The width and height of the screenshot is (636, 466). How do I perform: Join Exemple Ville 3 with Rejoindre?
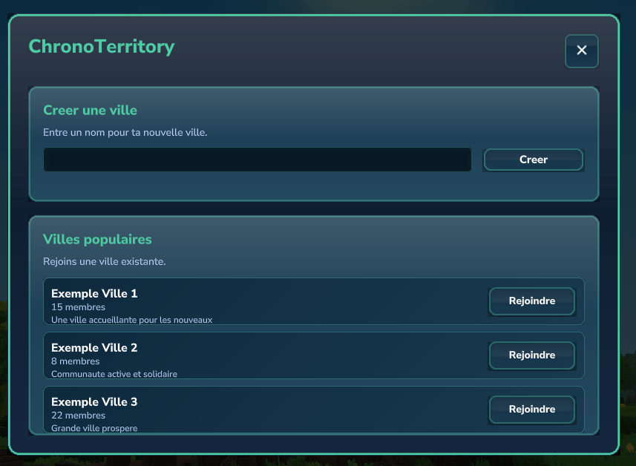tap(531, 410)
